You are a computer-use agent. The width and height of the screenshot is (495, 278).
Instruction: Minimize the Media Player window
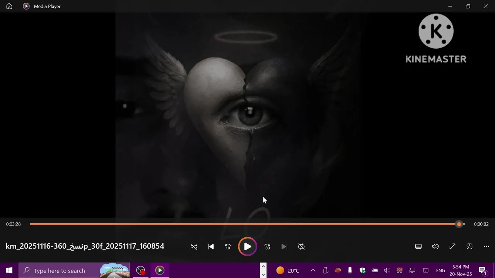[450, 6]
